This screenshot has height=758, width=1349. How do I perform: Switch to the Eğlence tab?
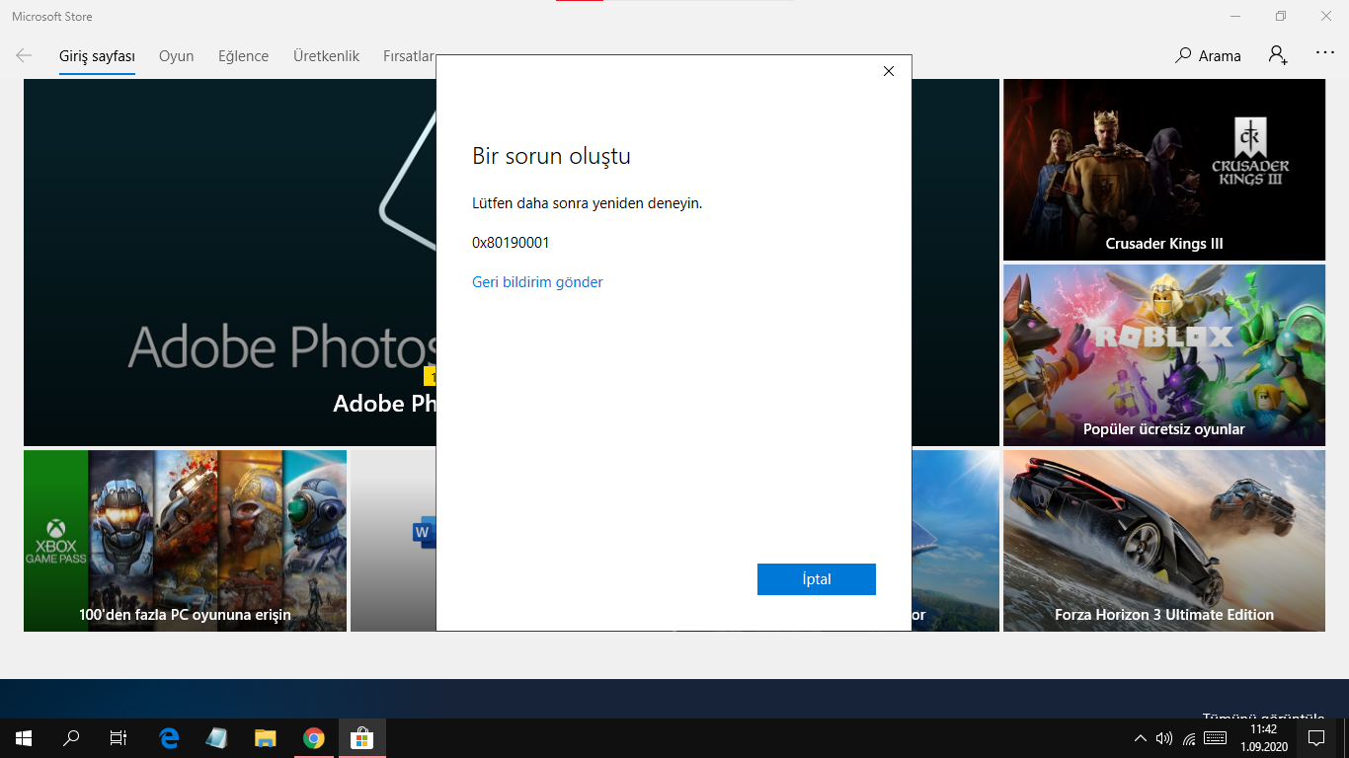click(244, 56)
